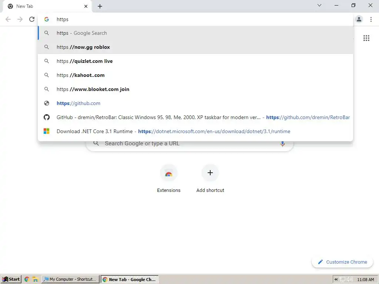
Task: Open a new tab with the plus button
Action: pos(100,6)
